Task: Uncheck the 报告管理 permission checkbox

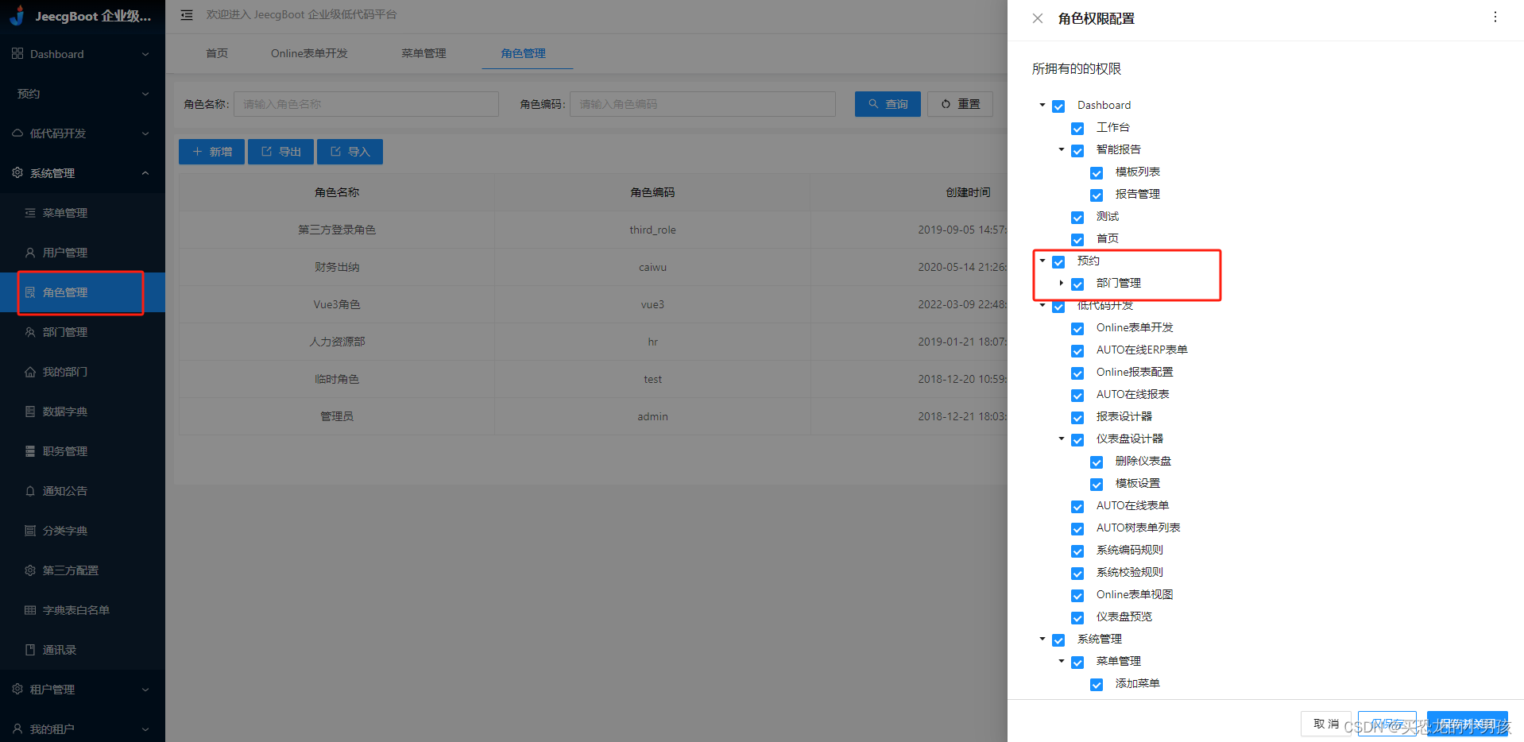Action: click(1097, 195)
